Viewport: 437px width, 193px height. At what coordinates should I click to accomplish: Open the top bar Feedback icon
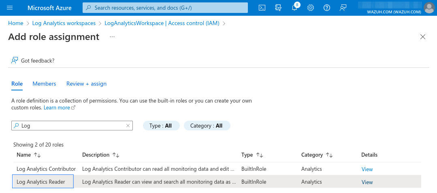tap(343, 8)
